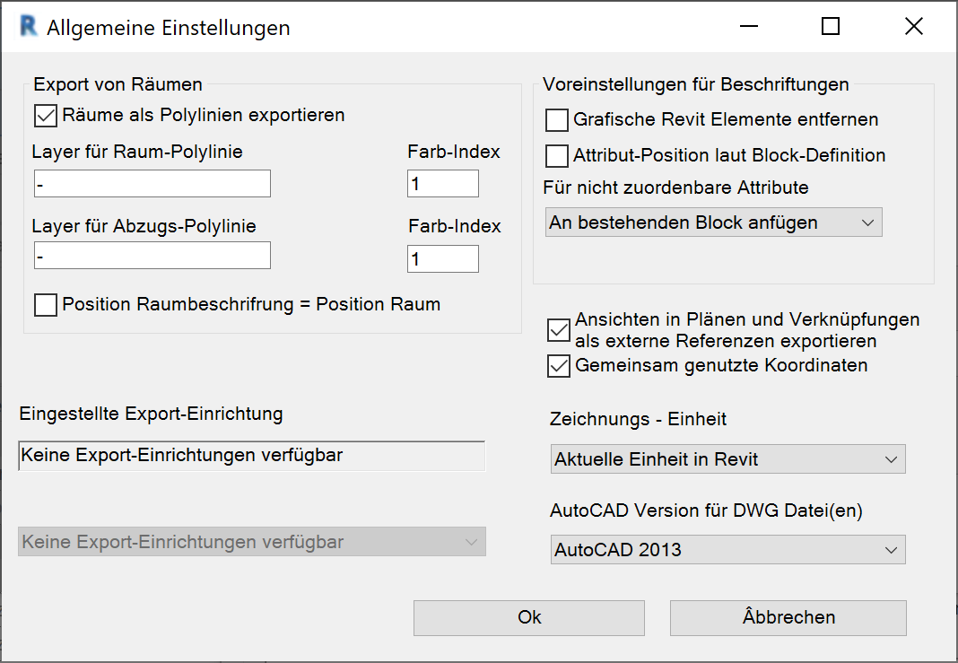Maximize the Allgemeine Einstellungen dialog
This screenshot has width=958, height=663.
(831, 27)
